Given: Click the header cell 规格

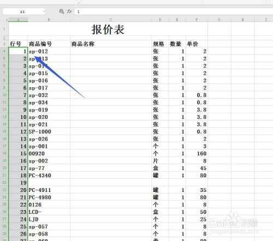Looking at the screenshot, I should [160, 44].
